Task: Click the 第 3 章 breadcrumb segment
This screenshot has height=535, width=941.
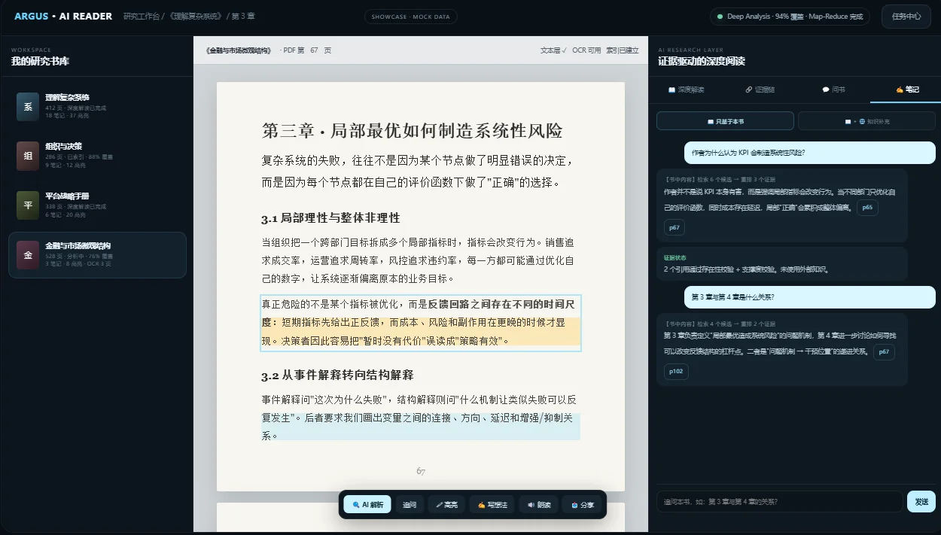Action: click(244, 17)
